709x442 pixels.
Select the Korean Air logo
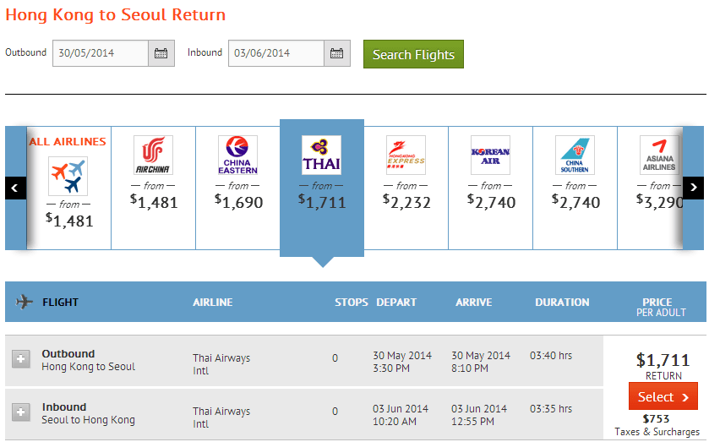490,156
